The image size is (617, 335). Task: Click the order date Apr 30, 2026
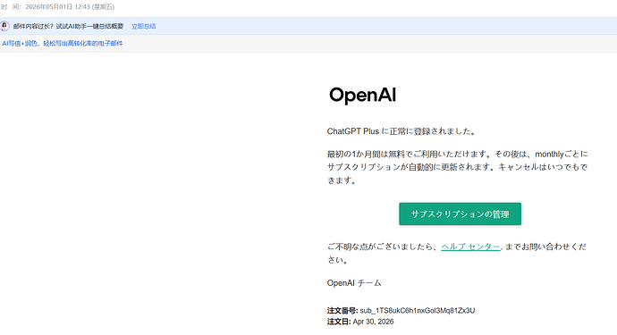coord(373,322)
